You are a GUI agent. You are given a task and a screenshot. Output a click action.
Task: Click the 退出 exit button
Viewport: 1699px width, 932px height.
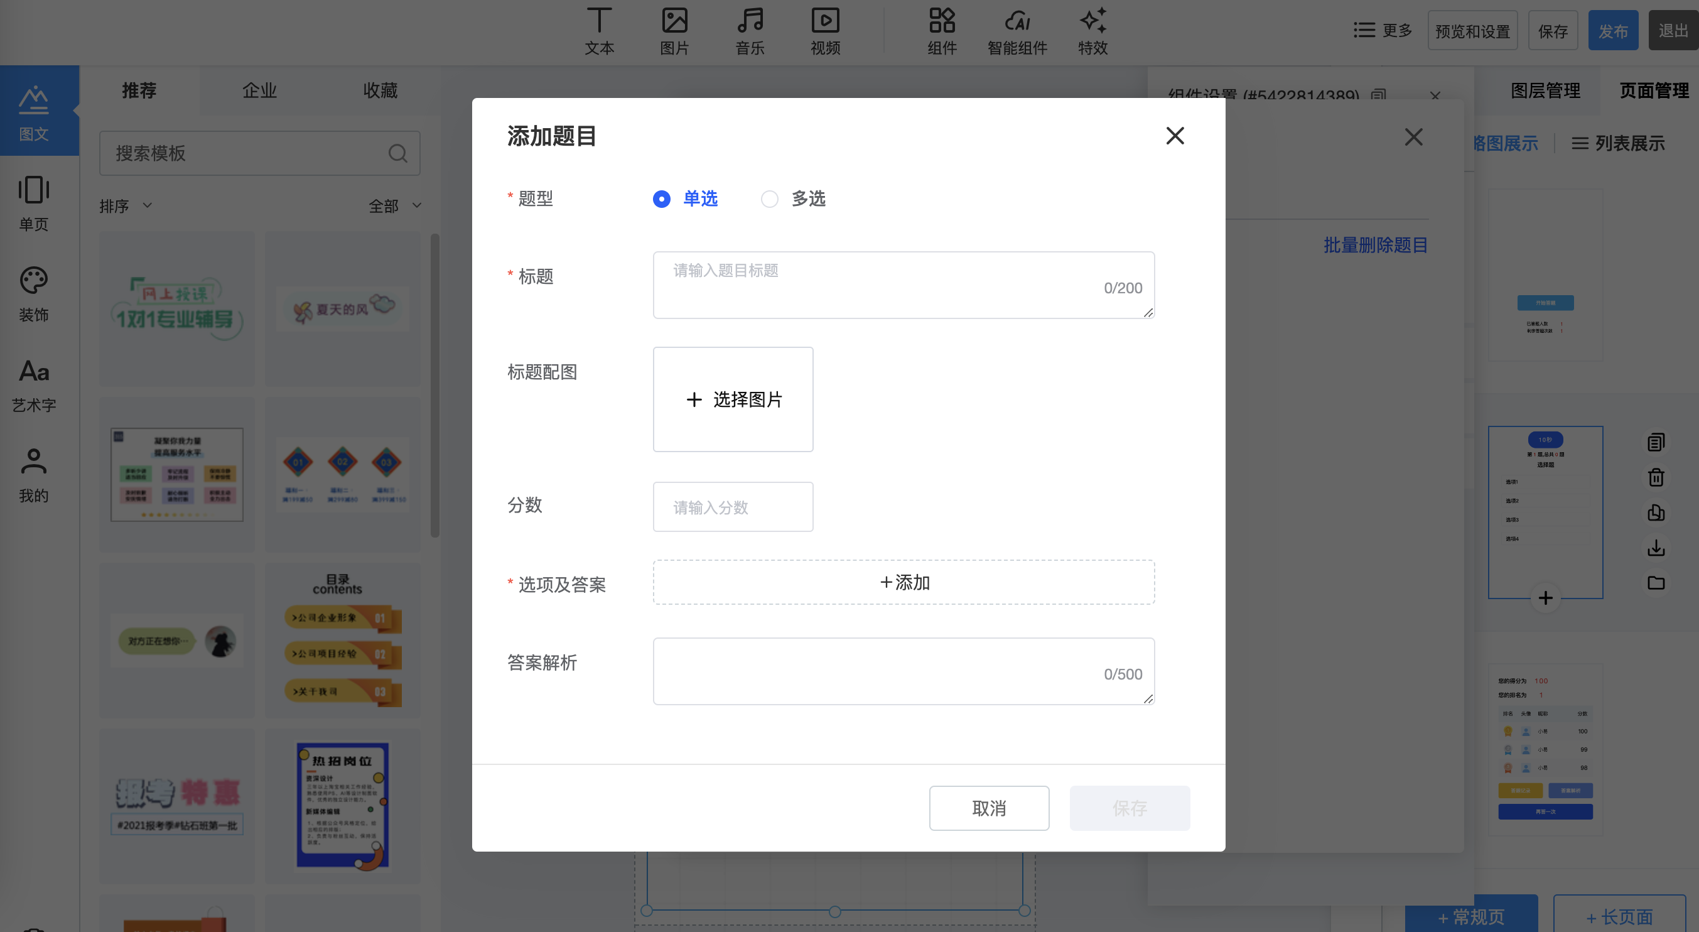click(1673, 30)
